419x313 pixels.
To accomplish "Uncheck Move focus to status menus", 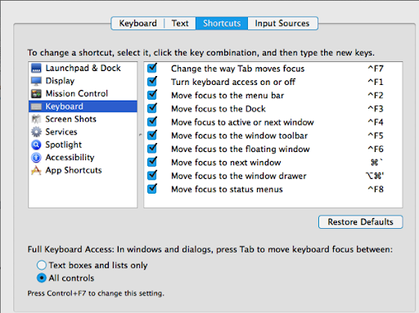I will pos(152,189).
